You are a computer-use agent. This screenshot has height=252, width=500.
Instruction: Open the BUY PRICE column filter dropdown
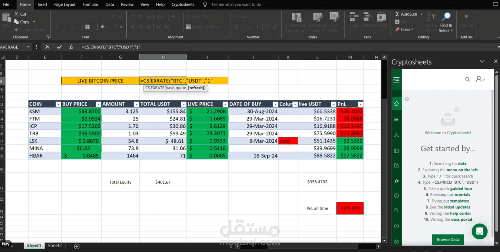click(x=98, y=104)
